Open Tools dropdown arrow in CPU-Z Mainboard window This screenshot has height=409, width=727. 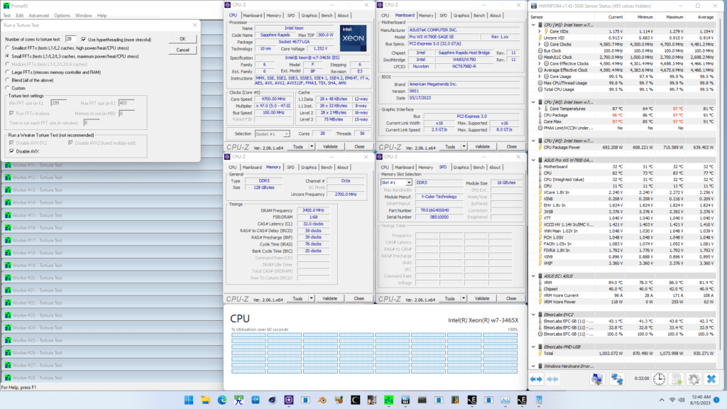[464, 146]
